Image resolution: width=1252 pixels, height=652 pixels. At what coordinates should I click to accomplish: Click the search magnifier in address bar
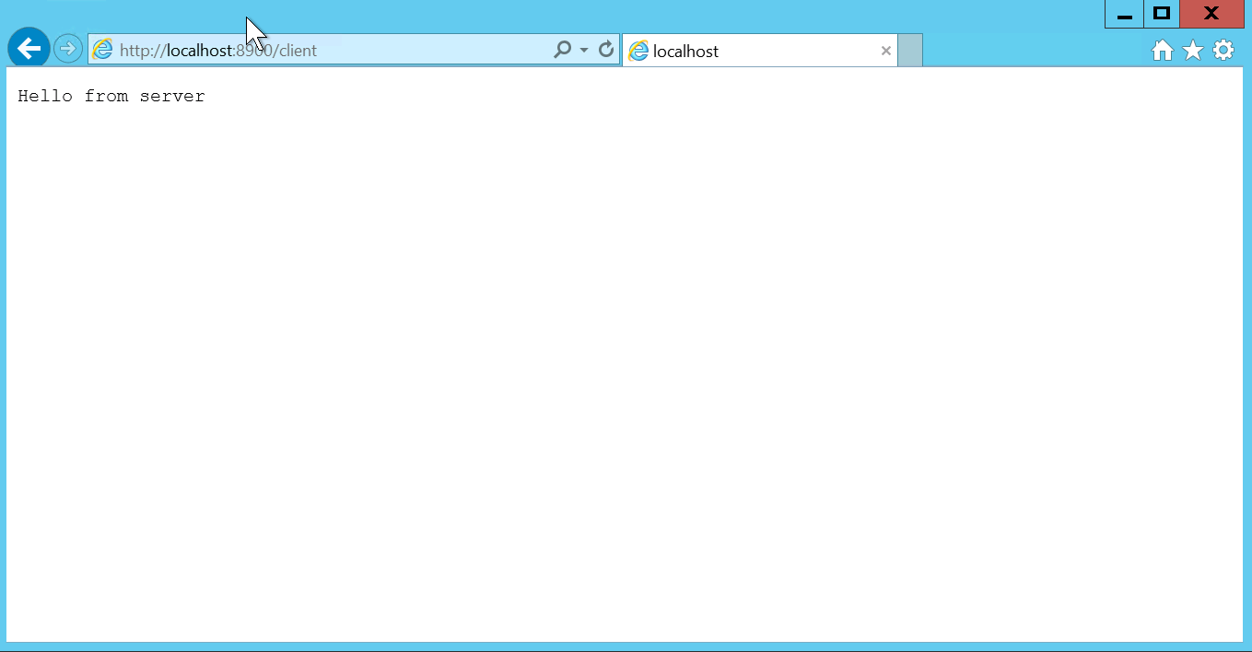[562, 50]
